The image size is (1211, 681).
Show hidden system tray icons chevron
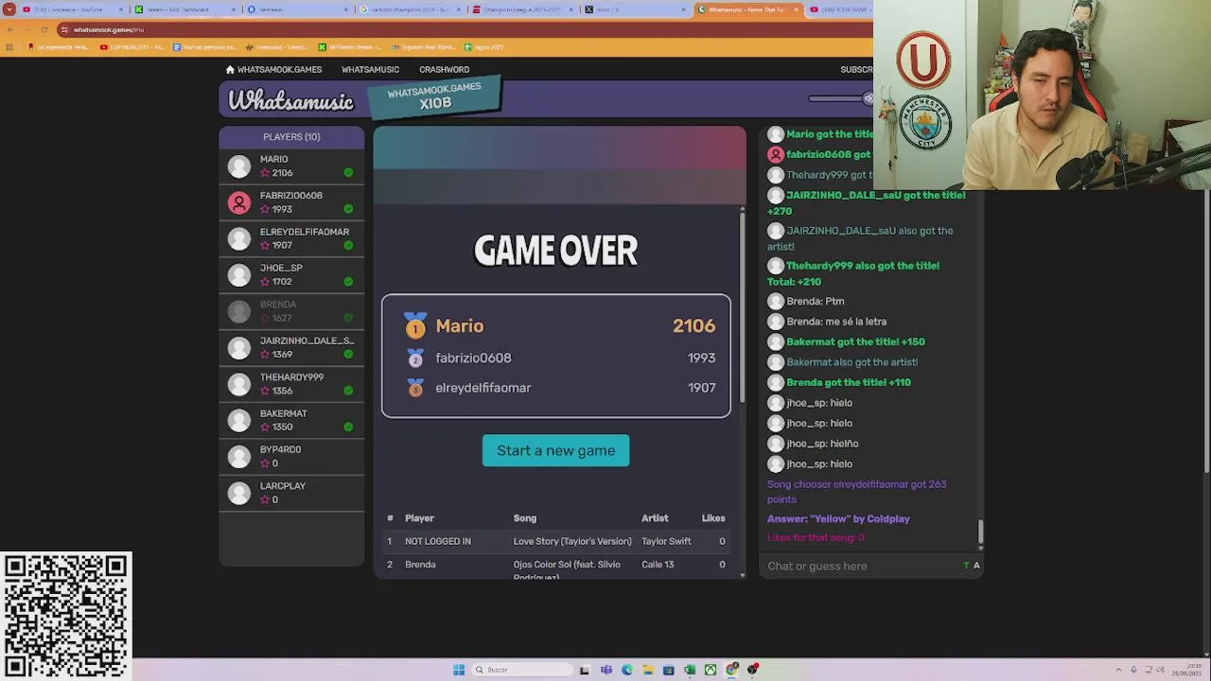[x=1118, y=670]
